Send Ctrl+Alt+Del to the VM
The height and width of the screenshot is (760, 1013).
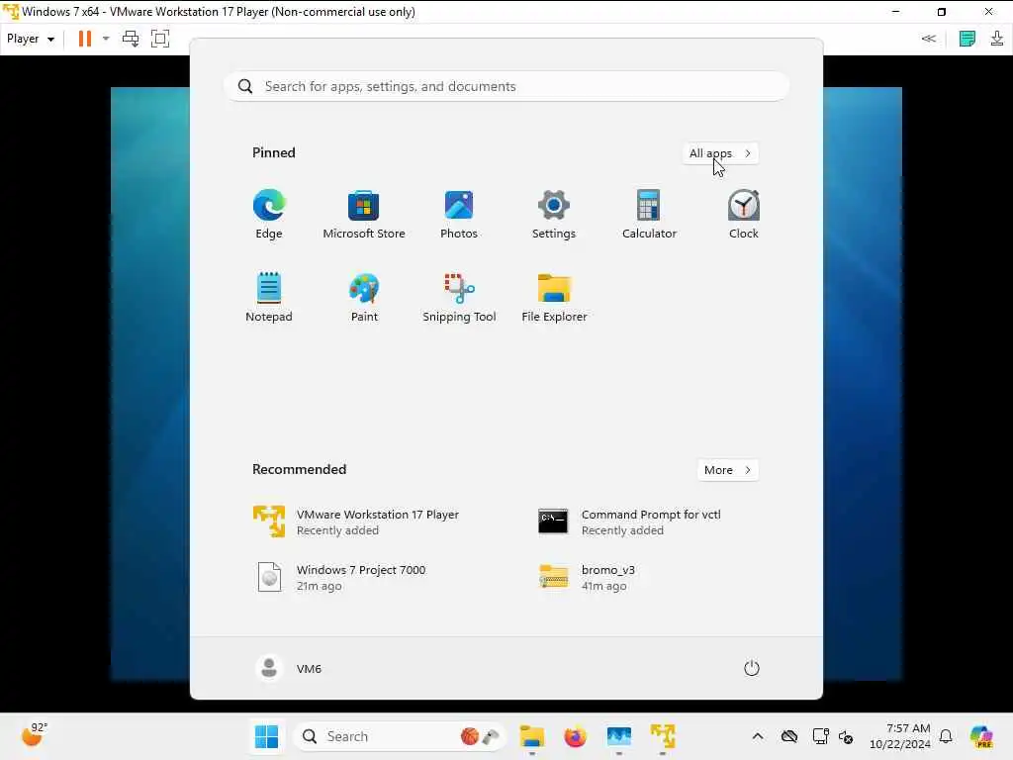(x=131, y=39)
